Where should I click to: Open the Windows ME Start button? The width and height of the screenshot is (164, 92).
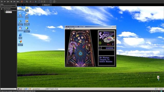20,89
